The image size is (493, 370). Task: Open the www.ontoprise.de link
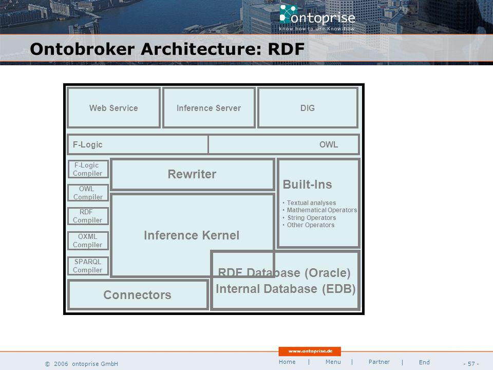[x=310, y=351]
